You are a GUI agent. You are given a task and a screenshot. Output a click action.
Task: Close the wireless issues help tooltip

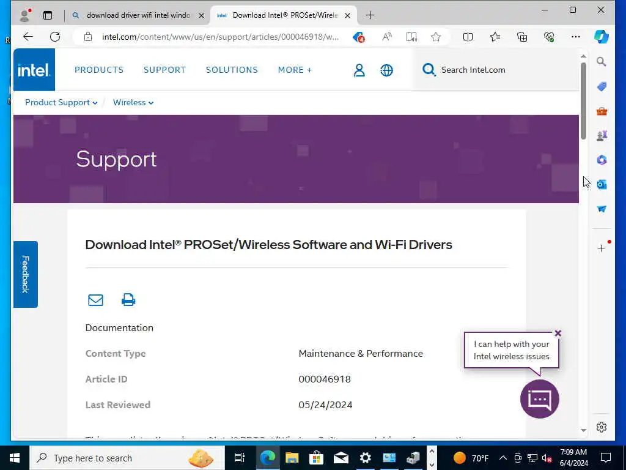coord(558,334)
